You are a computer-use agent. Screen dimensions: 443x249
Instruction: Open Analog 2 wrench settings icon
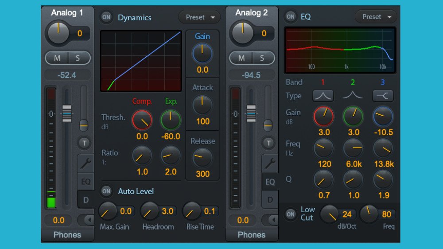coord(270,163)
